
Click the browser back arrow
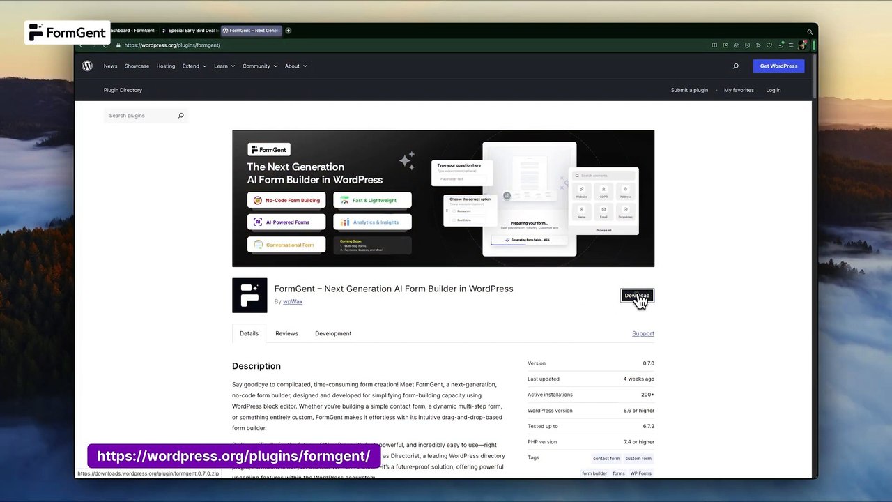81,45
